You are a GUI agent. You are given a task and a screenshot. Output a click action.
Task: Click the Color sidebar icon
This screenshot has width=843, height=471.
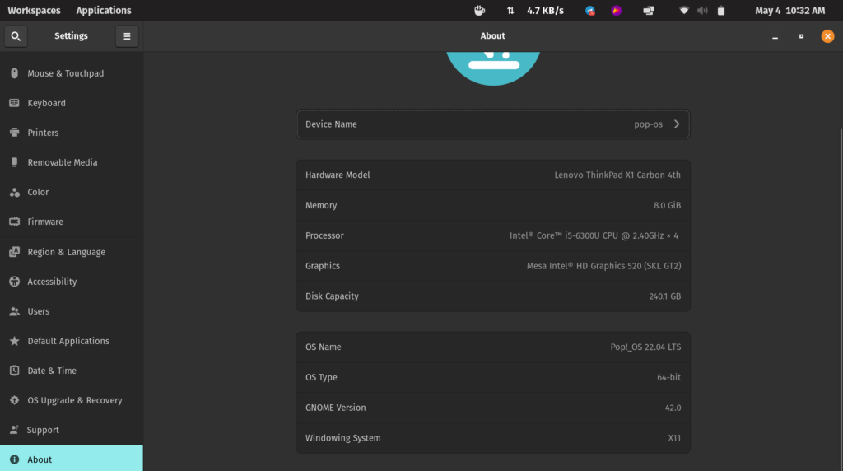(15, 192)
